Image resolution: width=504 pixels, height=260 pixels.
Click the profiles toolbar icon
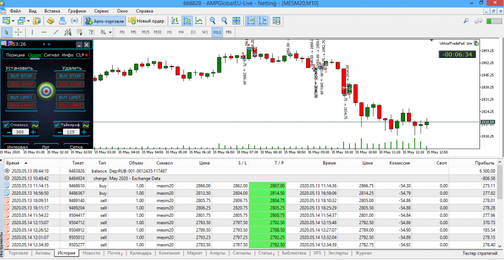click(x=21, y=21)
